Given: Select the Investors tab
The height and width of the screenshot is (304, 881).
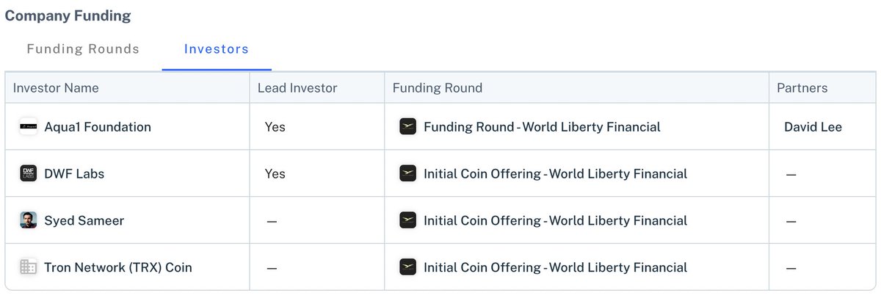Looking at the screenshot, I should pos(217,49).
